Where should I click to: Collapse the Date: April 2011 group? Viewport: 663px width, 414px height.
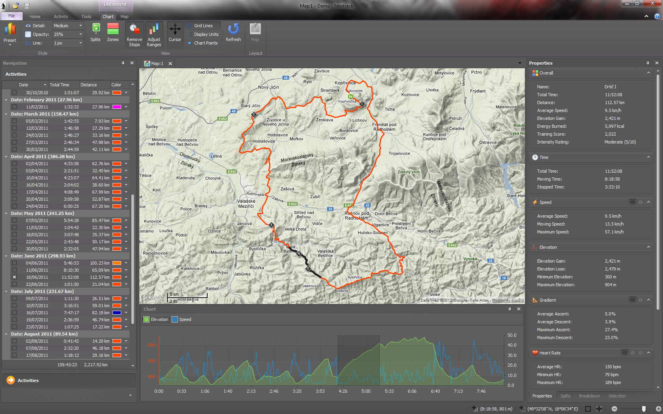click(x=6, y=157)
